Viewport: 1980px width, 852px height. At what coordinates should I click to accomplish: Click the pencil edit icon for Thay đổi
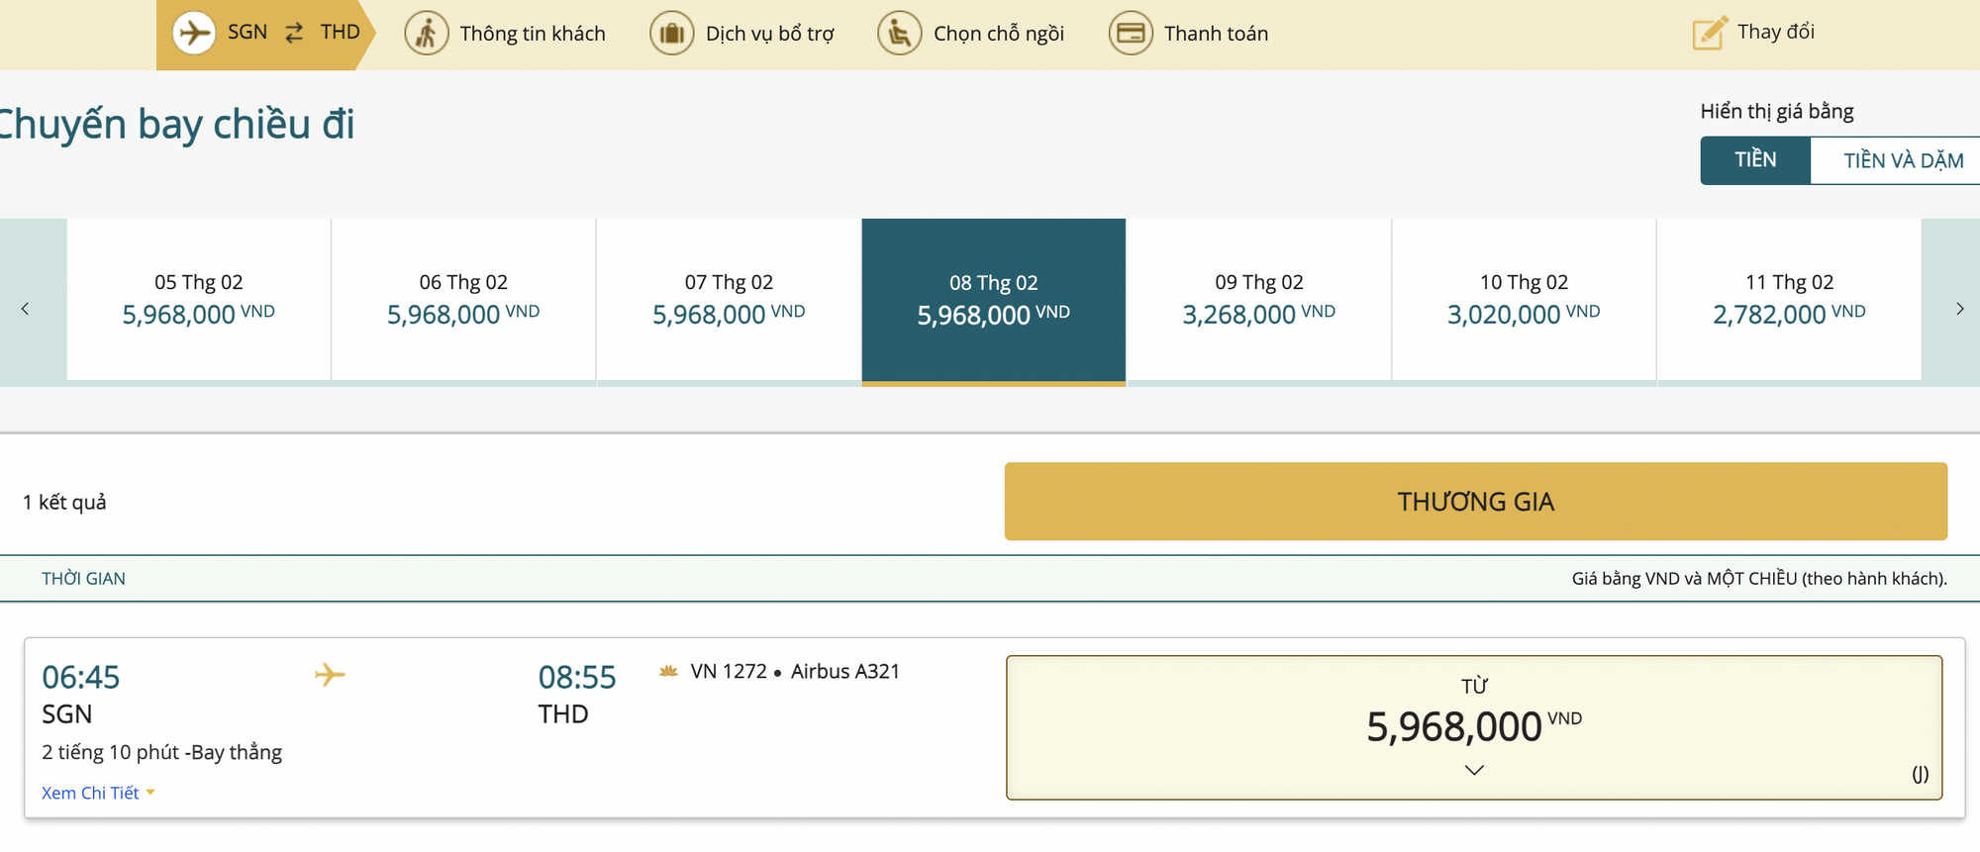1710,33
